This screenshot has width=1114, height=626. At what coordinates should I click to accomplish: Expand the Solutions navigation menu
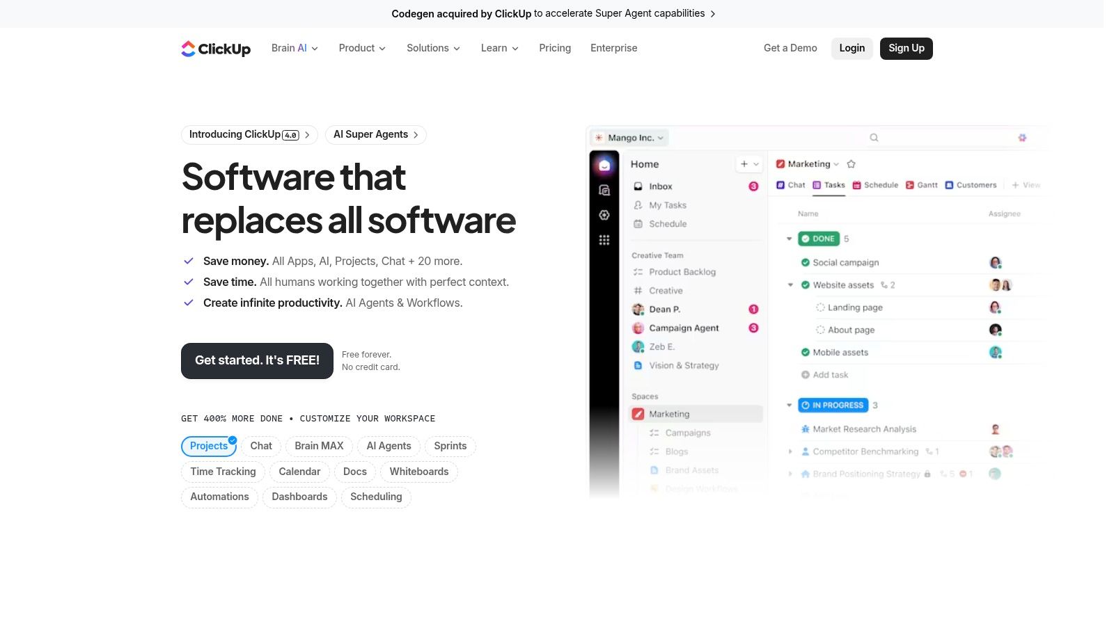[x=433, y=48]
